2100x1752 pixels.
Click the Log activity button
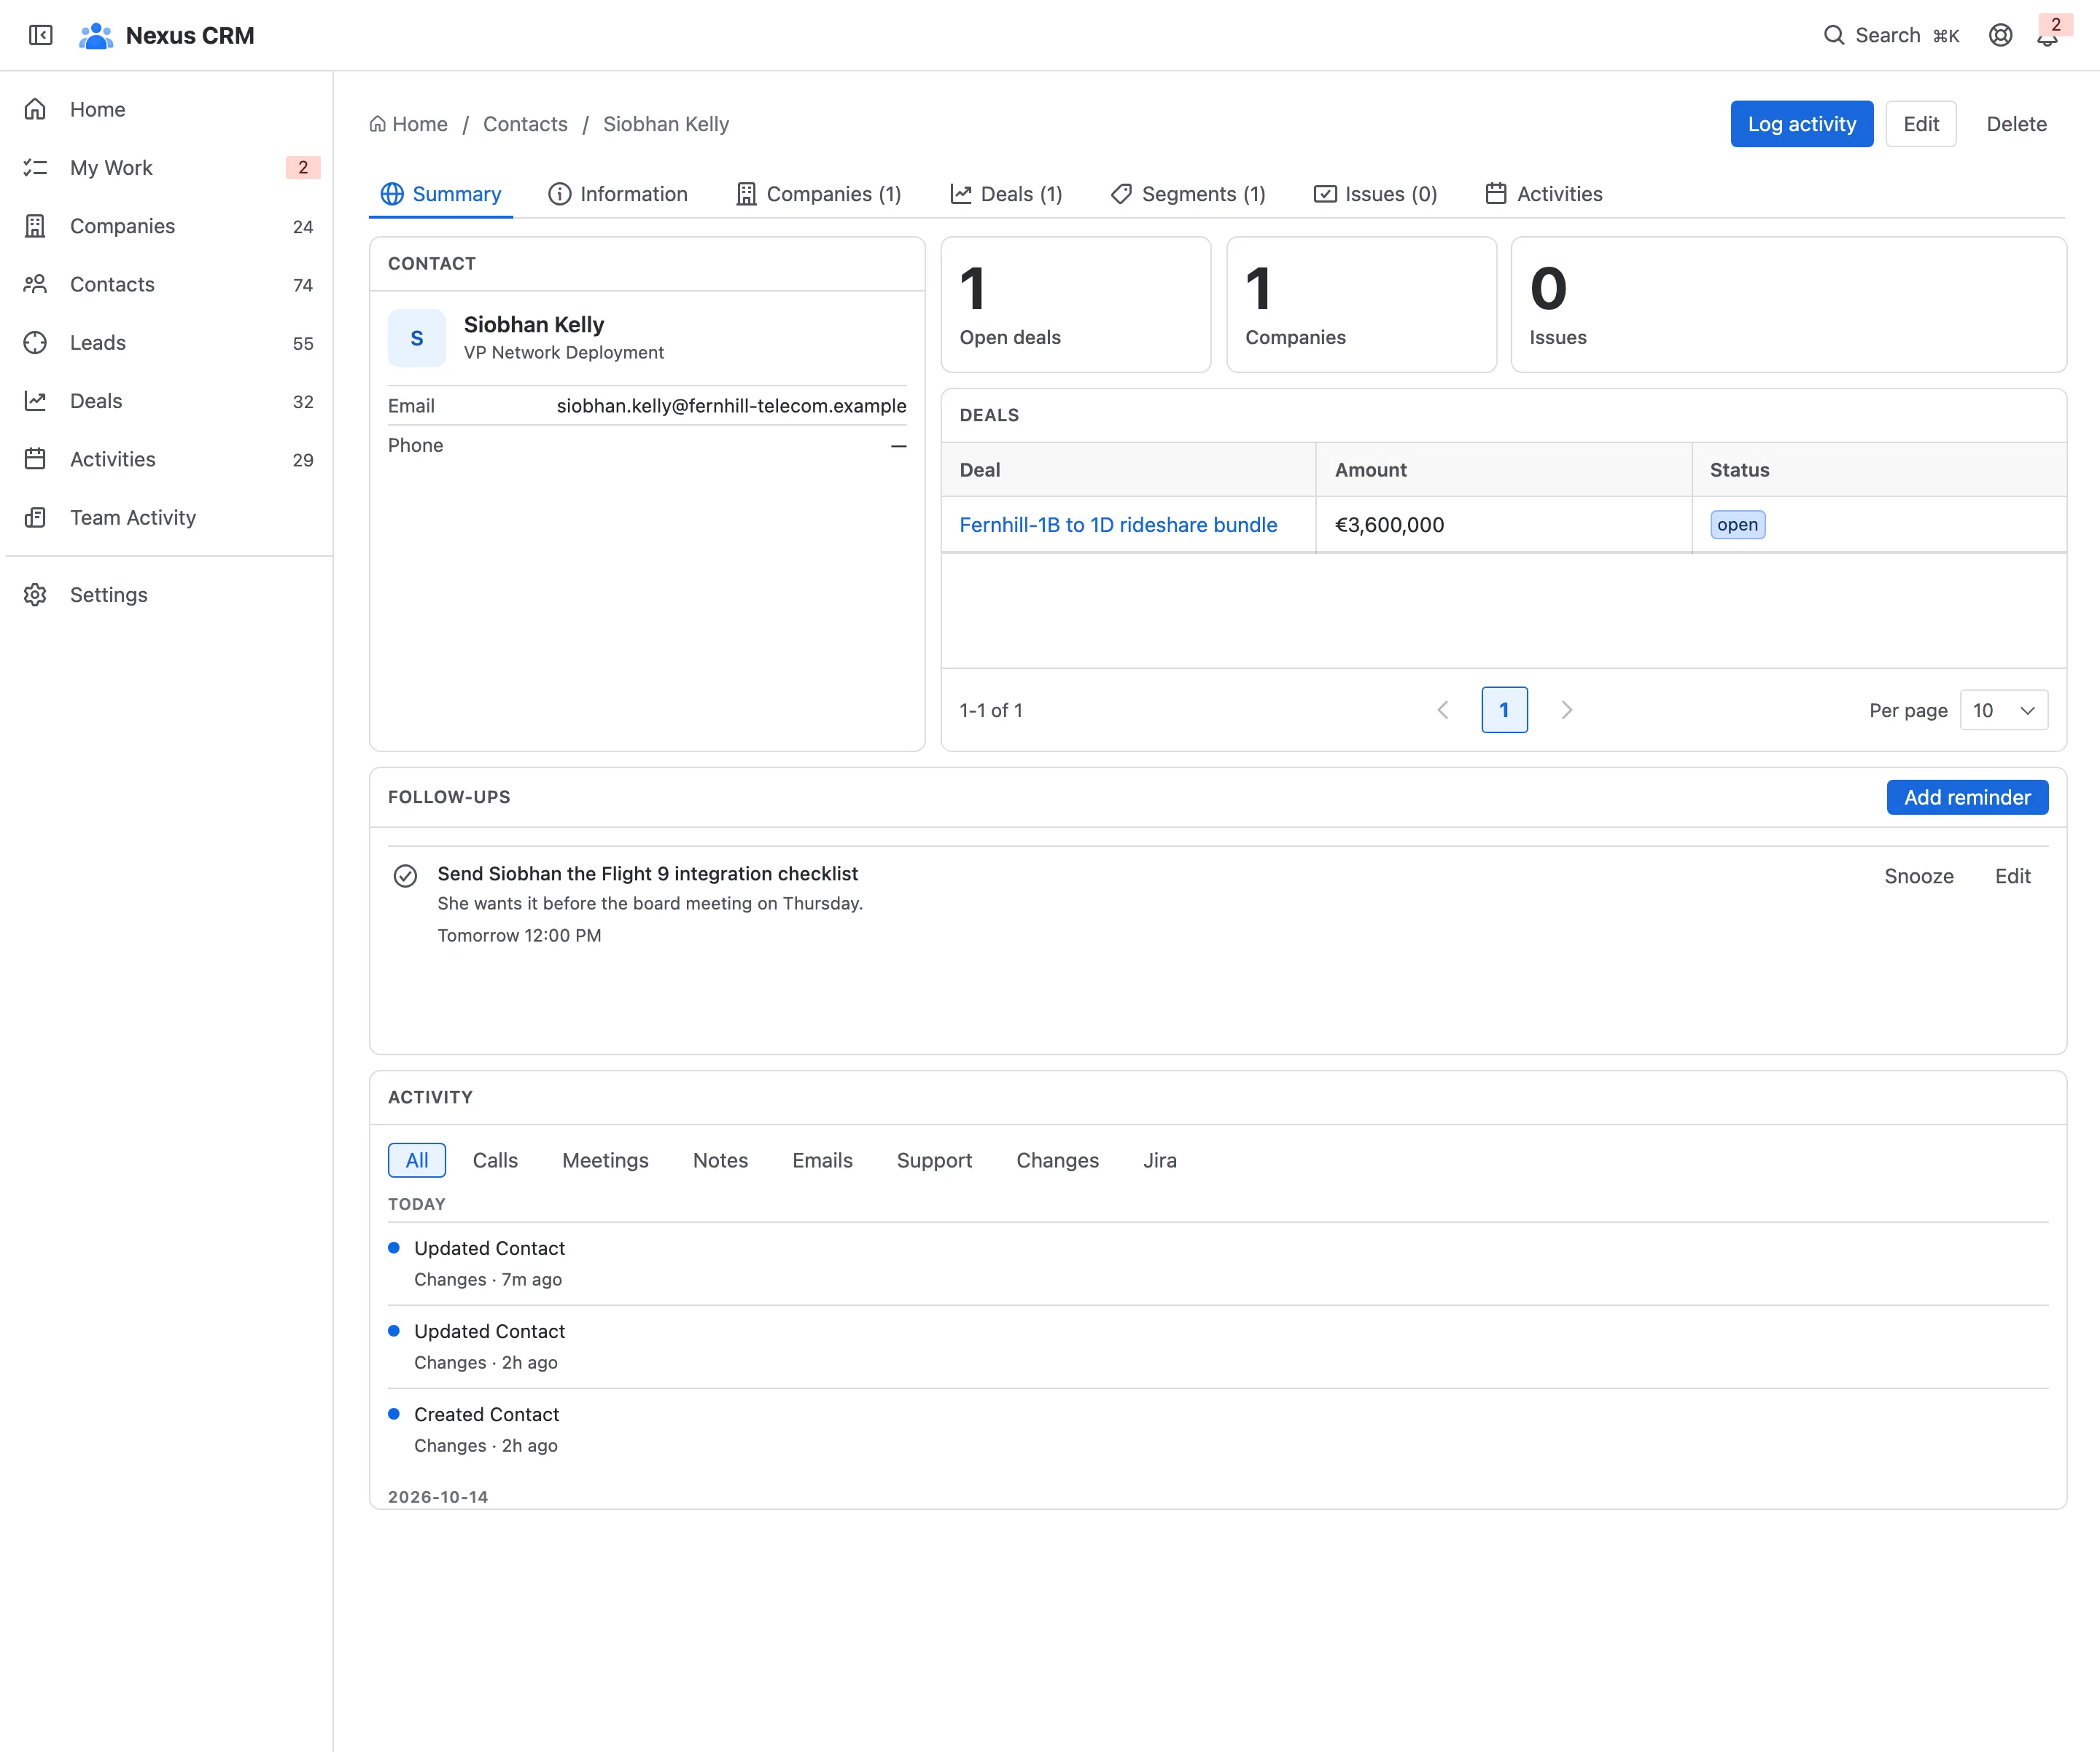click(x=1801, y=124)
